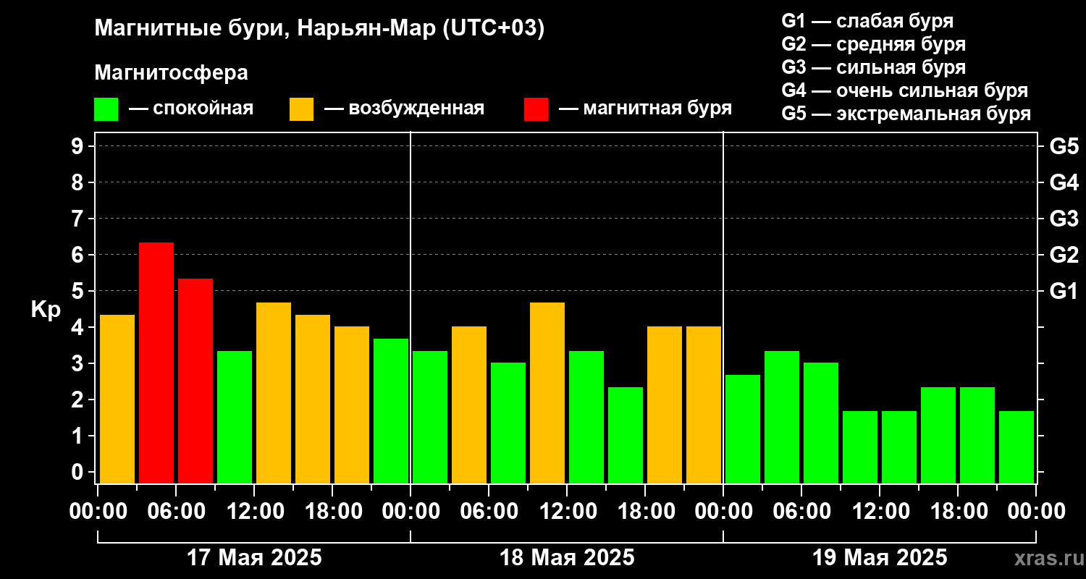This screenshot has width=1086, height=579.
Task: Click the 'Kp' axis label
Action: (46, 310)
